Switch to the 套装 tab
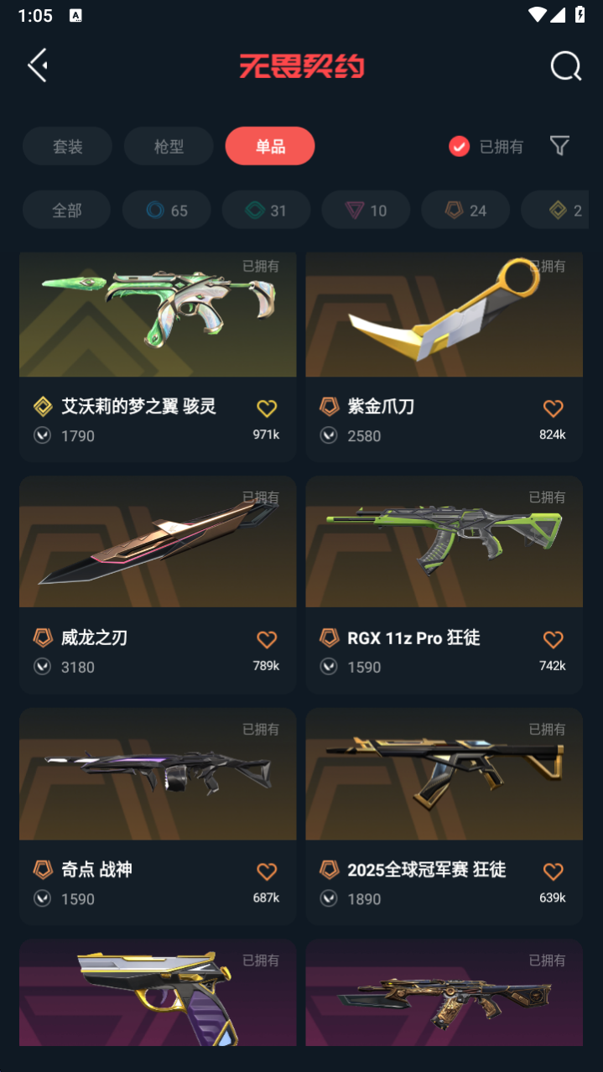The width and height of the screenshot is (603, 1072). [x=67, y=146]
